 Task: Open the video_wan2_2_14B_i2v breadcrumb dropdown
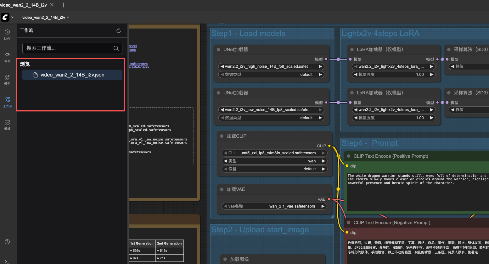pyautogui.click(x=46, y=18)
